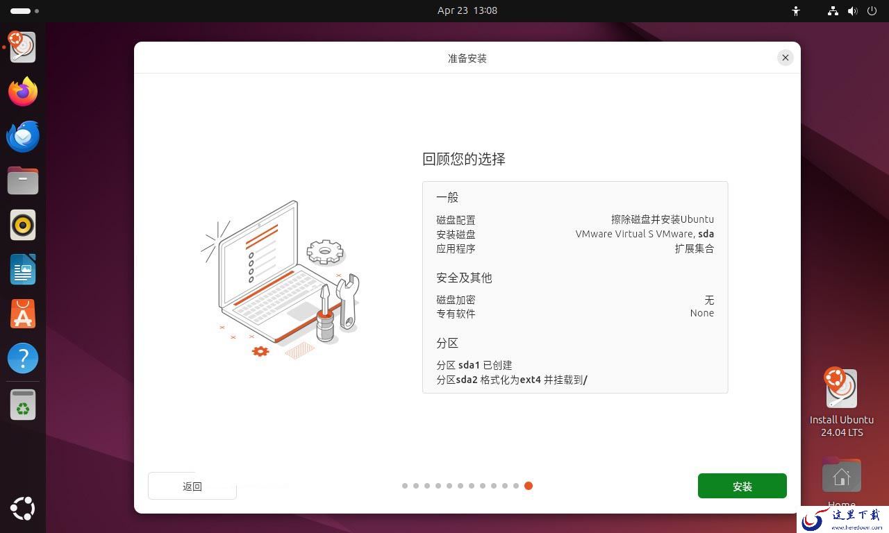The width and height of the screenshot is (889, 533).
Task: Click the orange current-step progress dot
Action: tap(529, 486)
